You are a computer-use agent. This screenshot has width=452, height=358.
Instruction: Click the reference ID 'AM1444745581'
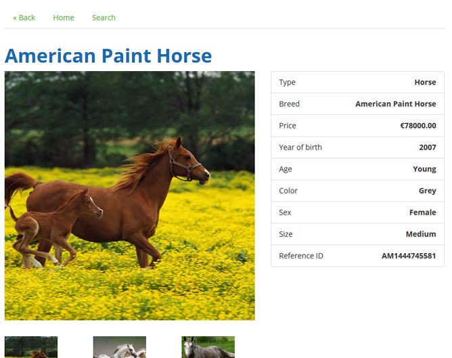point(409,256)
